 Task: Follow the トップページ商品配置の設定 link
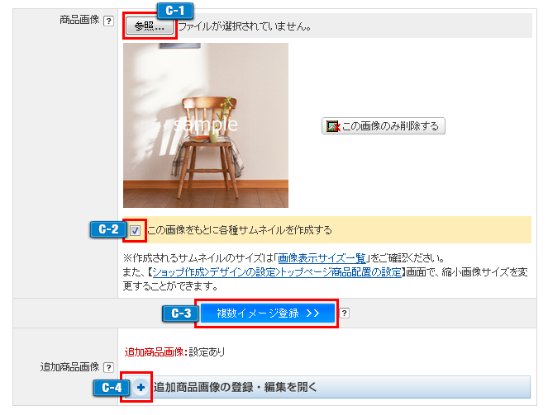point(277,272)
